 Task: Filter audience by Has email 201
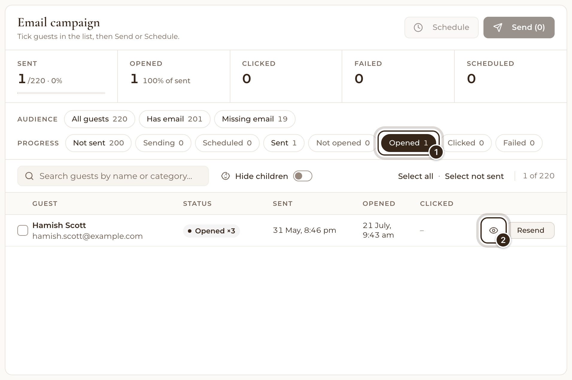click(x=174, y=119)
